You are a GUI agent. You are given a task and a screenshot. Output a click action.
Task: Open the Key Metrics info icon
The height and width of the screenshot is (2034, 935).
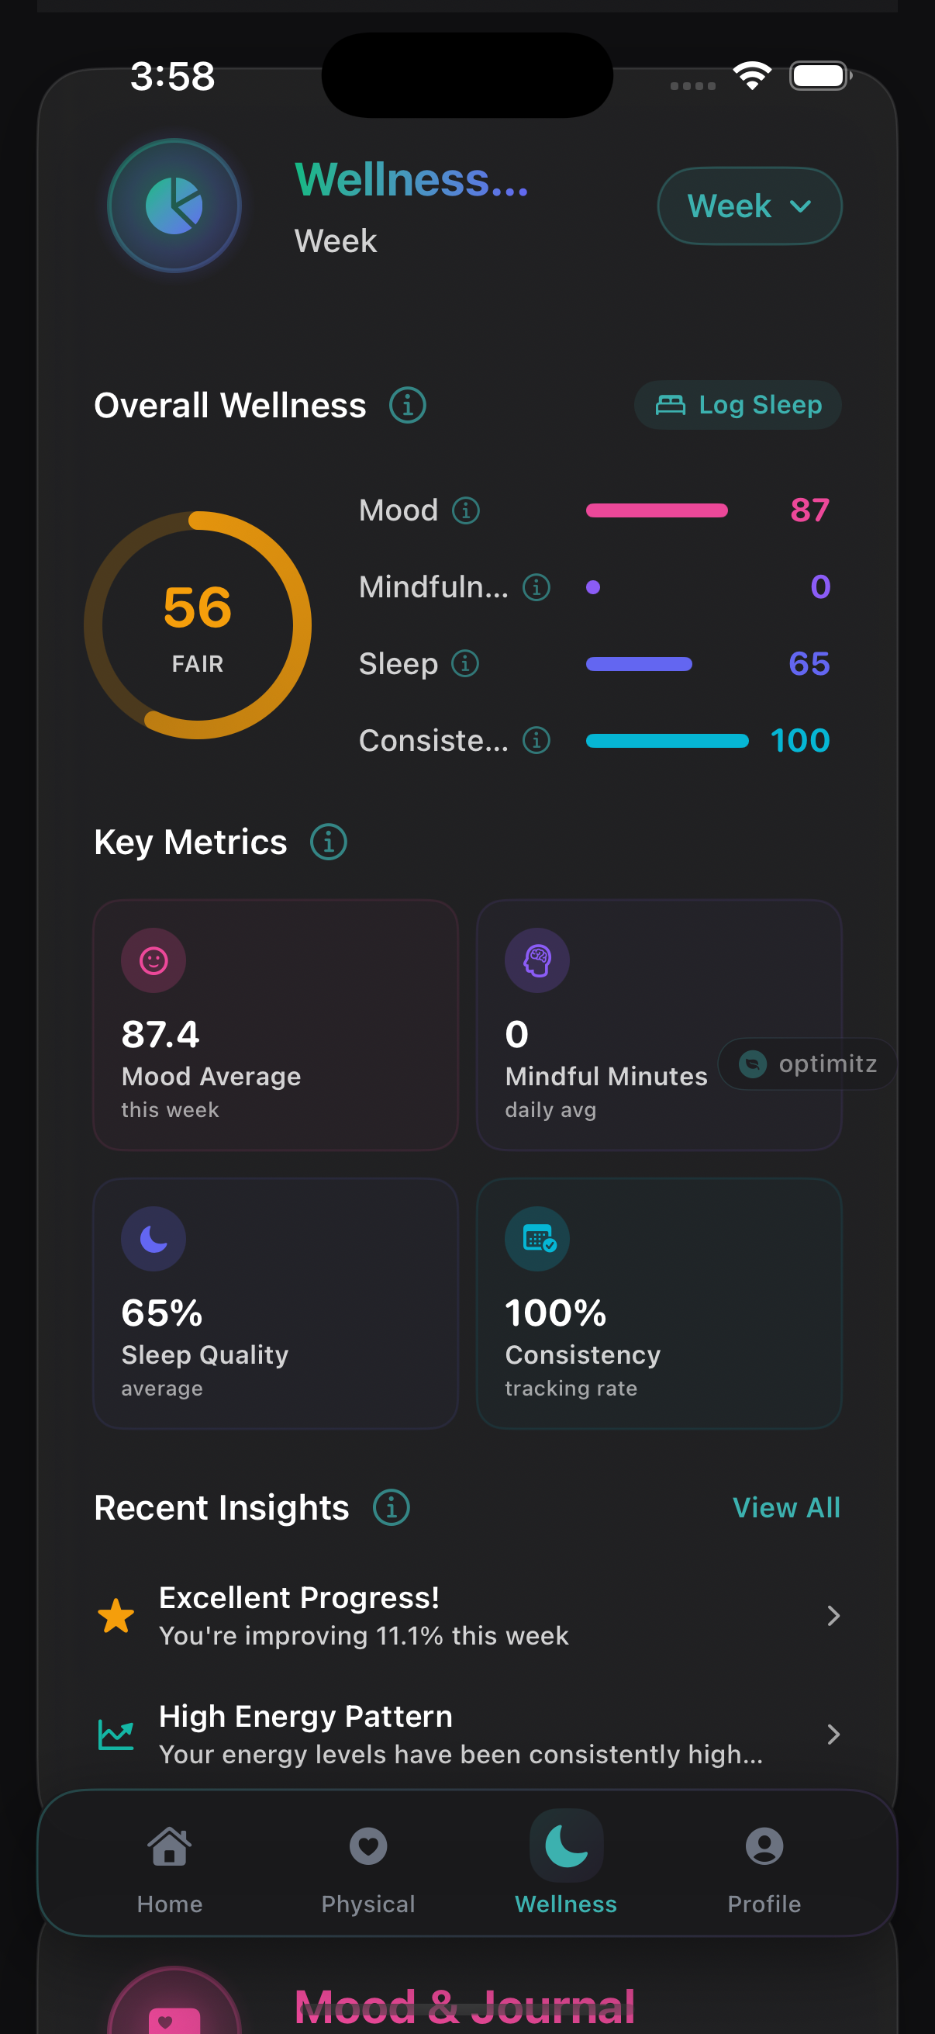(326, 842)
